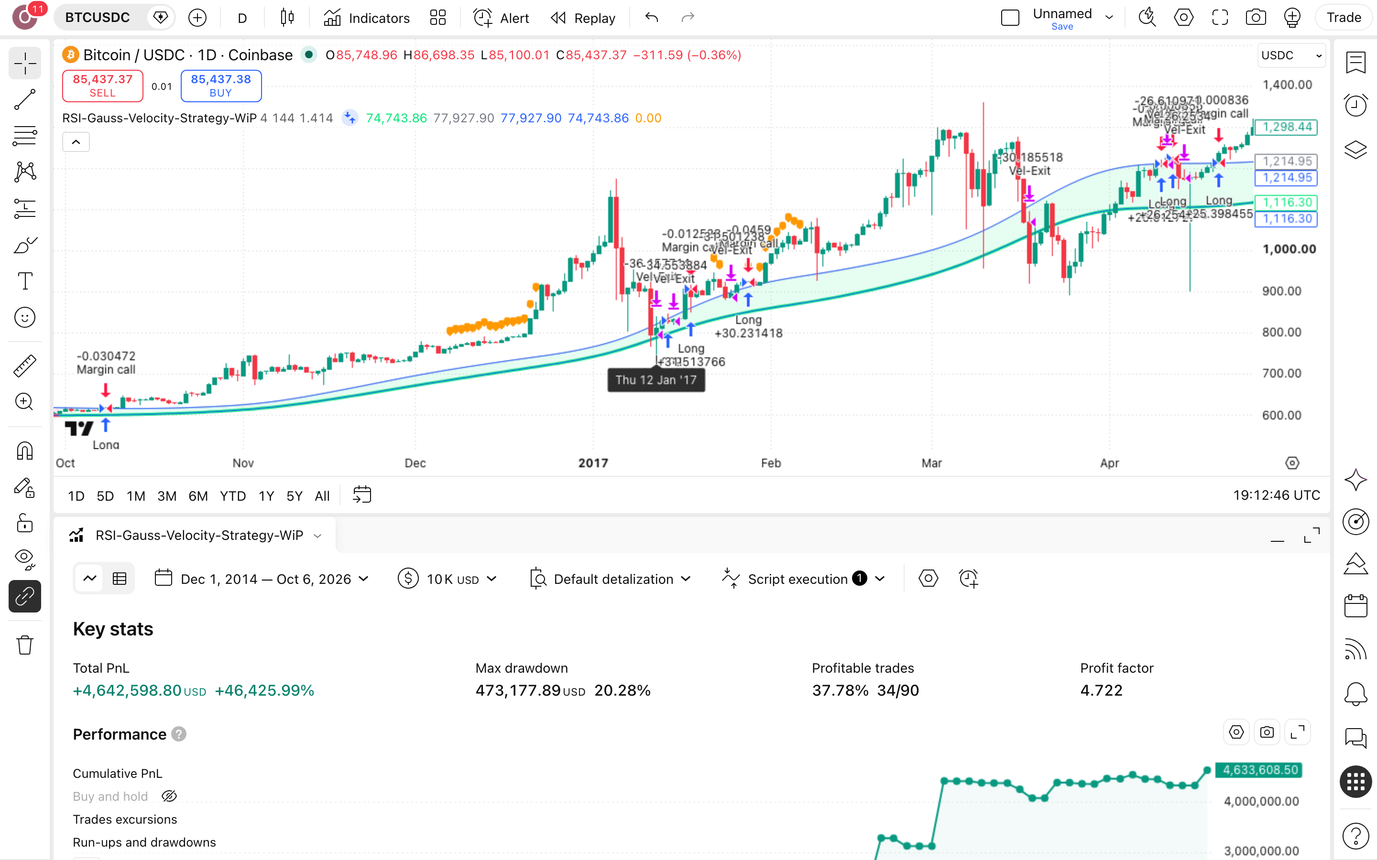Open the calendar panel in right sidebar
The height and width of the screenshot is (860, 1377).
[1356, 606]
